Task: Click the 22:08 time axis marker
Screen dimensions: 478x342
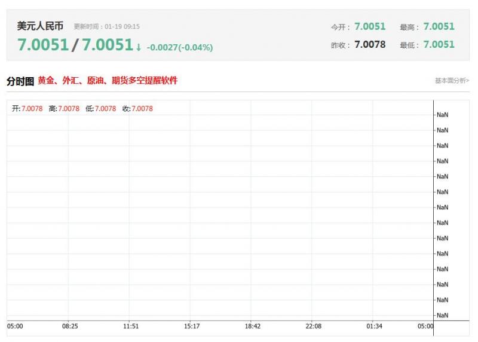Action: (314, 326)
